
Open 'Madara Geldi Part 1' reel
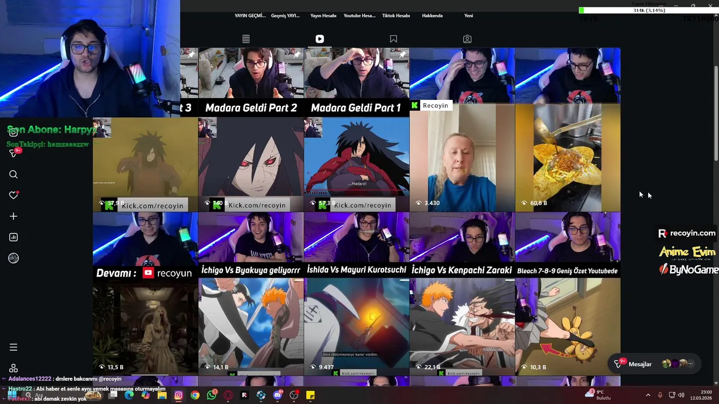coord(357,130)
